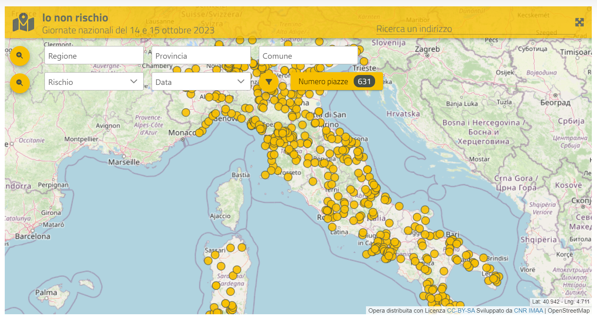Click the Palma map label
This screenshot has width=597, height=317.
[x=46, y=292]
